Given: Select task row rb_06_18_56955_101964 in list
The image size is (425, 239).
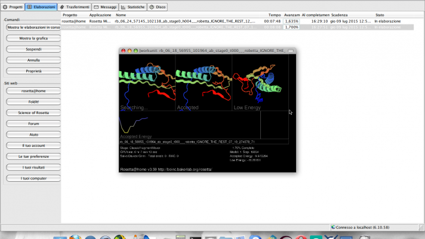Looking at the screenshot, I should click(238, 27).
